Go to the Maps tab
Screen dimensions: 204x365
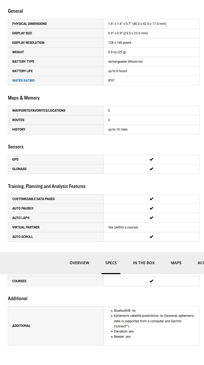point(176,263)
